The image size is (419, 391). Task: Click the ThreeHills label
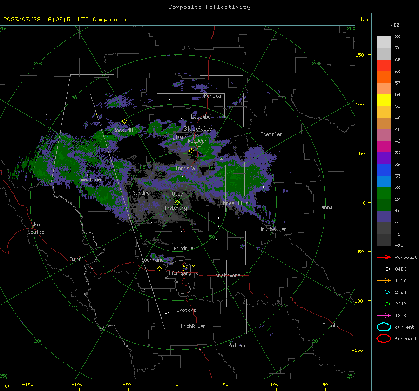pos(234,203)
